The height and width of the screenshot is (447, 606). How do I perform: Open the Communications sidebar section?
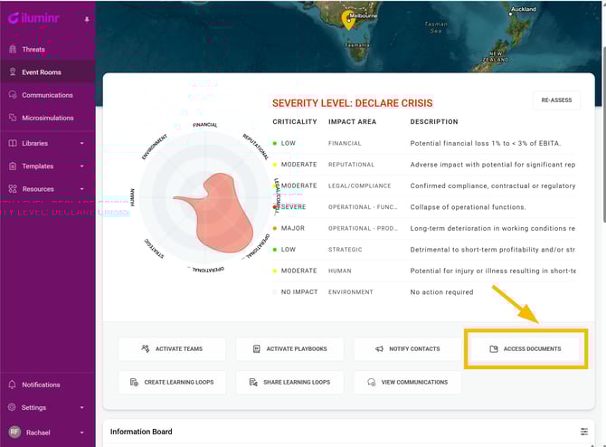(x=47, y=95)
